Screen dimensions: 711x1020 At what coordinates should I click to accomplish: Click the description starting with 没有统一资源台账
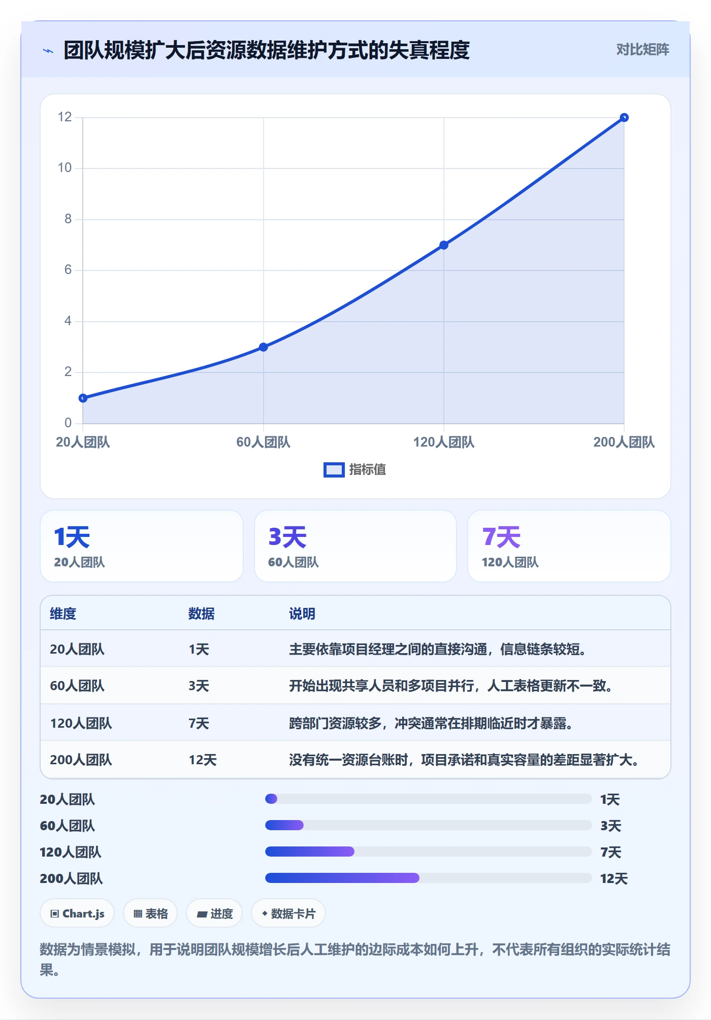[464, 760]
